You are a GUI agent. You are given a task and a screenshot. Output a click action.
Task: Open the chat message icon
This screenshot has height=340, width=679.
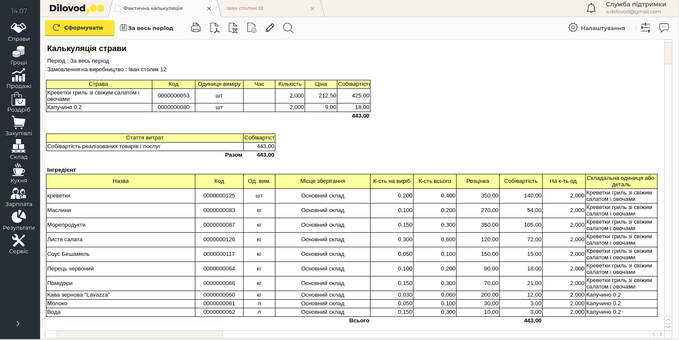coord(664,28)
